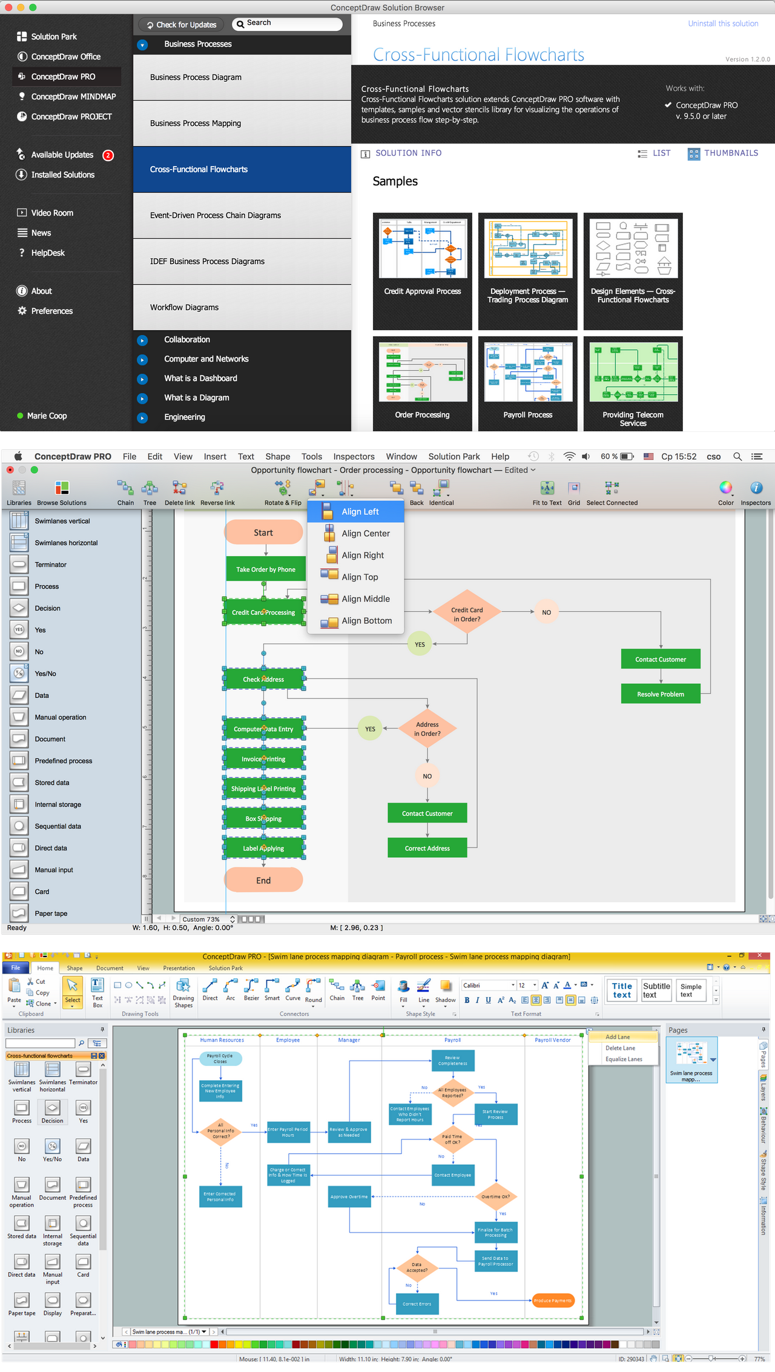This screenshot has height=1372, width=775.
Task: Expand the Engineering category
Action: pos(142,418)
